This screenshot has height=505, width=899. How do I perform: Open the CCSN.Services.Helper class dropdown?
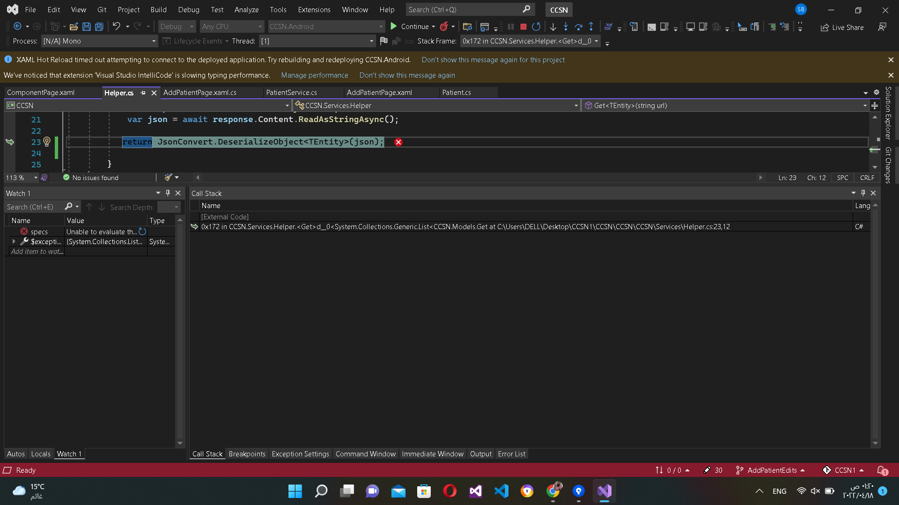coord(437,106)
